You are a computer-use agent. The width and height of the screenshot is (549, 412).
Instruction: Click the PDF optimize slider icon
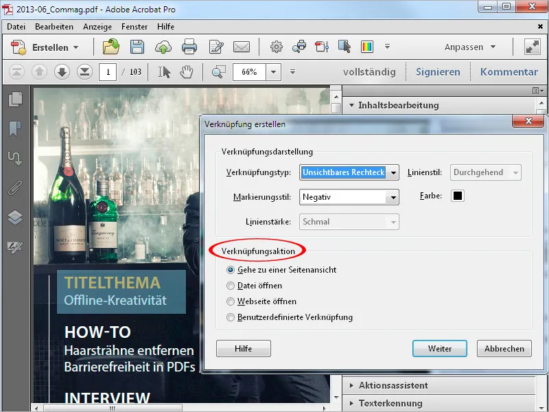pyautogui.click(x=322, y=47)
